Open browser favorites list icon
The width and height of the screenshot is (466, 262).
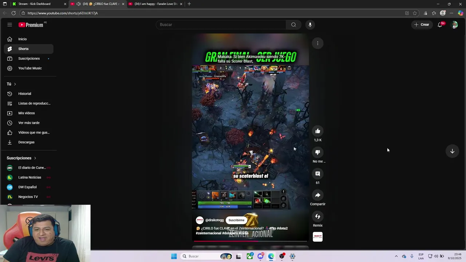[x=434, y=13]
